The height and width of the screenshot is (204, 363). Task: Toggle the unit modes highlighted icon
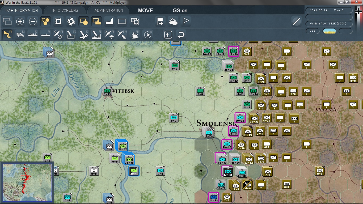[84, 22]
